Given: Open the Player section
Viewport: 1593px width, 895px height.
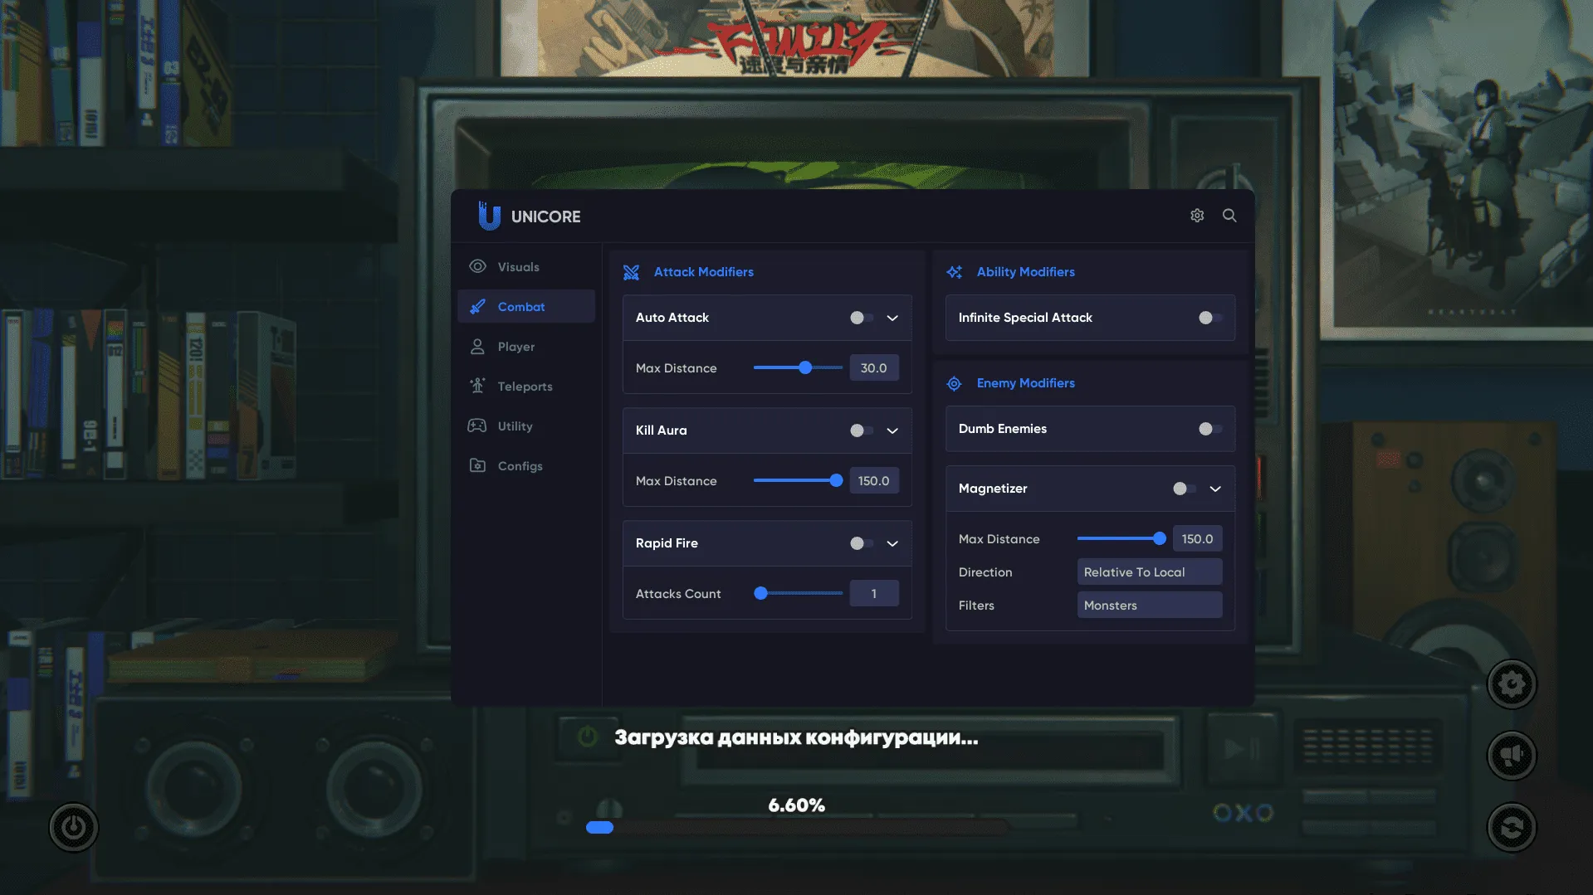Looking at the screenshot, I should tap(516, 347).
